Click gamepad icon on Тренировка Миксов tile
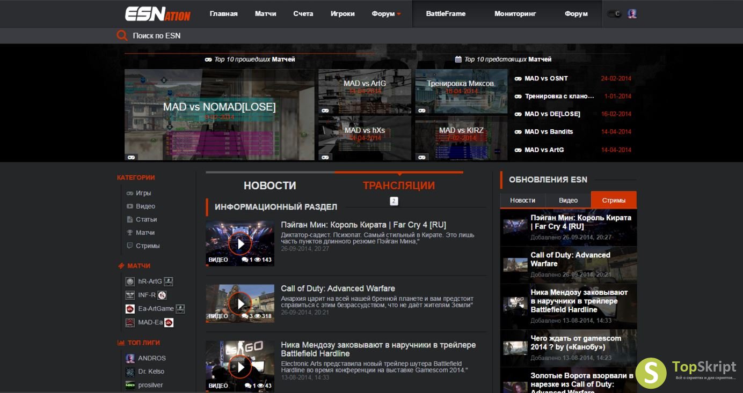 [x=421, y=110]
